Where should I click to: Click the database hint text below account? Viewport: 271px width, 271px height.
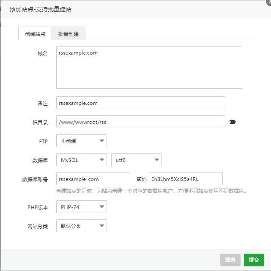tap(151, 191)
